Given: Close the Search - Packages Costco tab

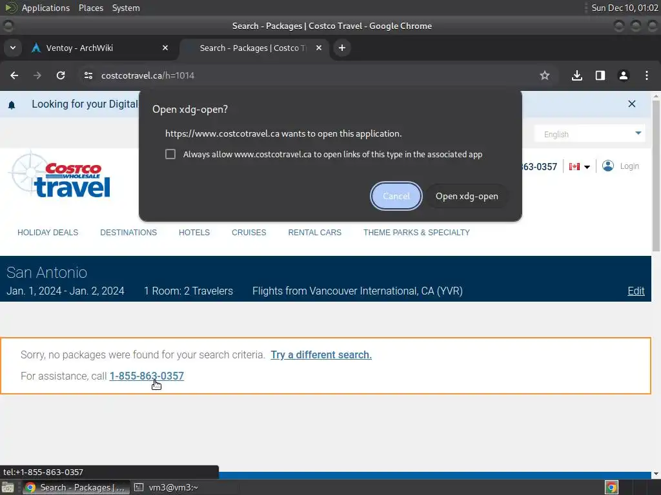Looking at the screenshot, I should coord(319,48).
